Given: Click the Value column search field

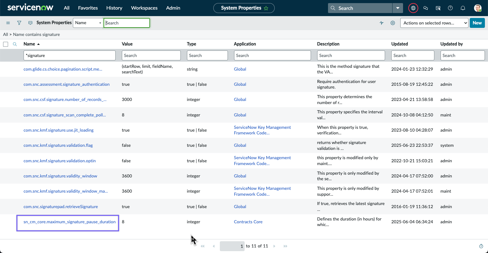Looking at the screenshot, I should 151,55.
